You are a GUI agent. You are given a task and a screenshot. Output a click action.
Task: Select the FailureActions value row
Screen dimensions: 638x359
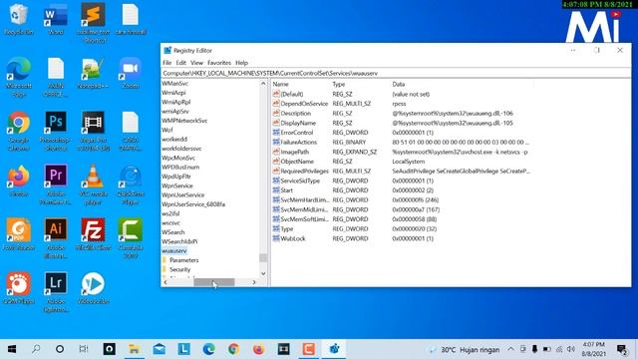[402, 142]
